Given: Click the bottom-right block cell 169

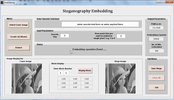Looking at the screenshot, I should [x=86, y=87].
